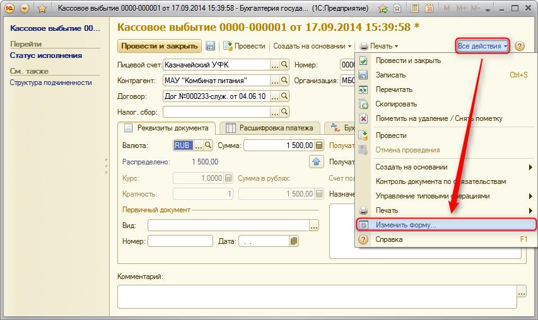The image size is (538, 320).
Task: Select Провести in the dropdown menu
Action: (x=446, y=135)
